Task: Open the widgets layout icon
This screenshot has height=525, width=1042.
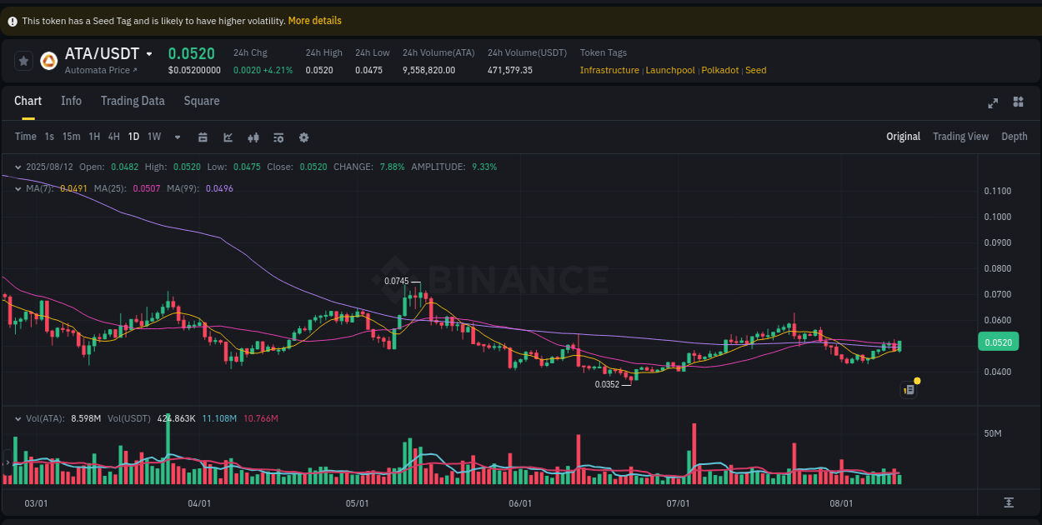Action: (1018, 102)
